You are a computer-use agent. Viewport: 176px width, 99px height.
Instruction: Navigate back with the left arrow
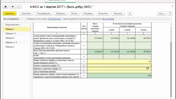coord(13,7)
